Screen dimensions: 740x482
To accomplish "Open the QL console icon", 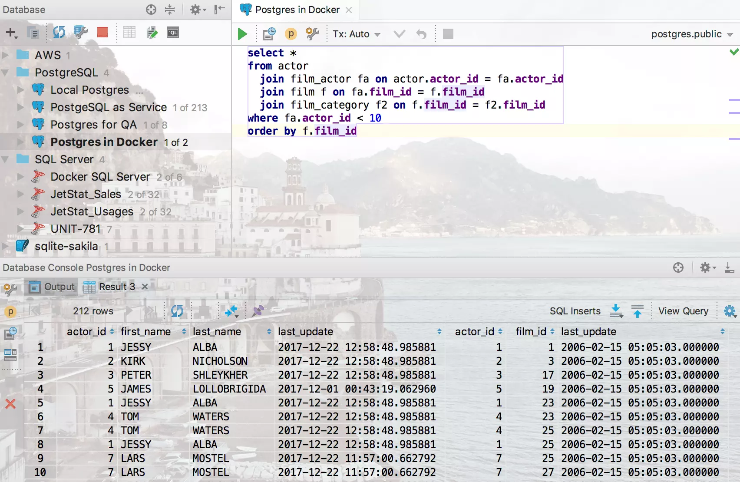I will pos(173,33).
